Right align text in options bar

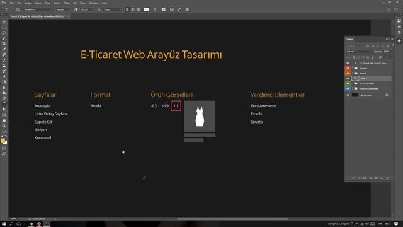(139, 9)
